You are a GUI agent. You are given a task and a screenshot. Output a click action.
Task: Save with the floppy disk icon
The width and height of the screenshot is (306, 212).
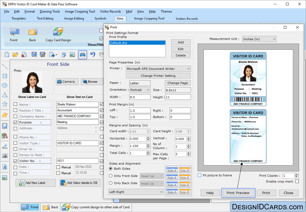pyautogui.click(x=34, y=54)
